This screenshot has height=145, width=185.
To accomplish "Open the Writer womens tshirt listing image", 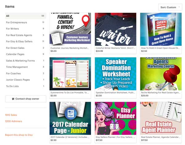I will [116, 29].
